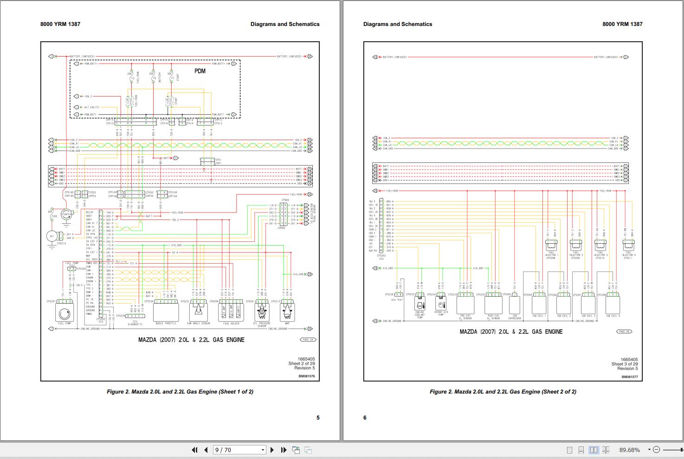Screen dimensions: 684x459
Task: Enable continuous scrolling page layout
Action: click(581, 450)
